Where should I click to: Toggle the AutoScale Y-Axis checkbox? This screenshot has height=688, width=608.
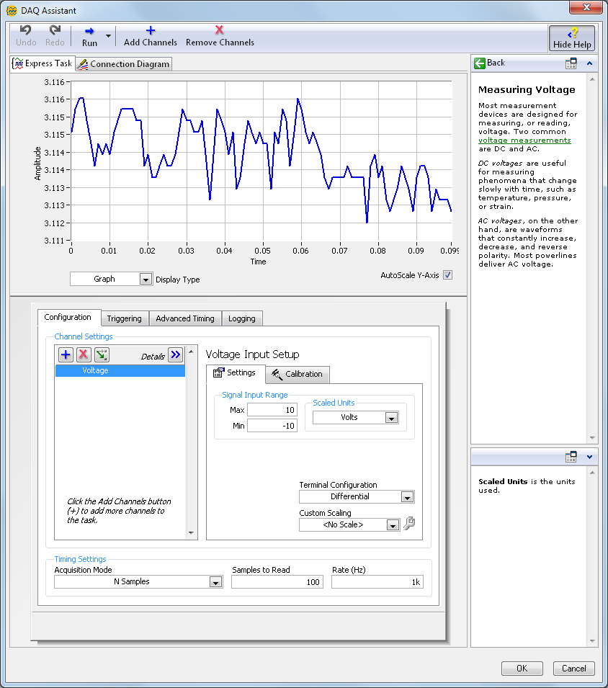(x=447, y=275)
